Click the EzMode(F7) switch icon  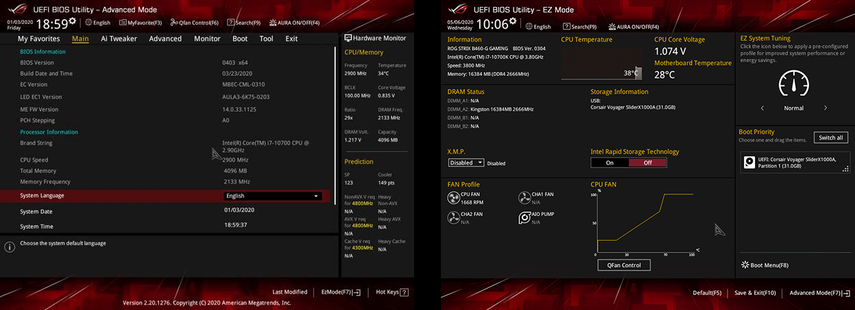click(x=357, y=292)
